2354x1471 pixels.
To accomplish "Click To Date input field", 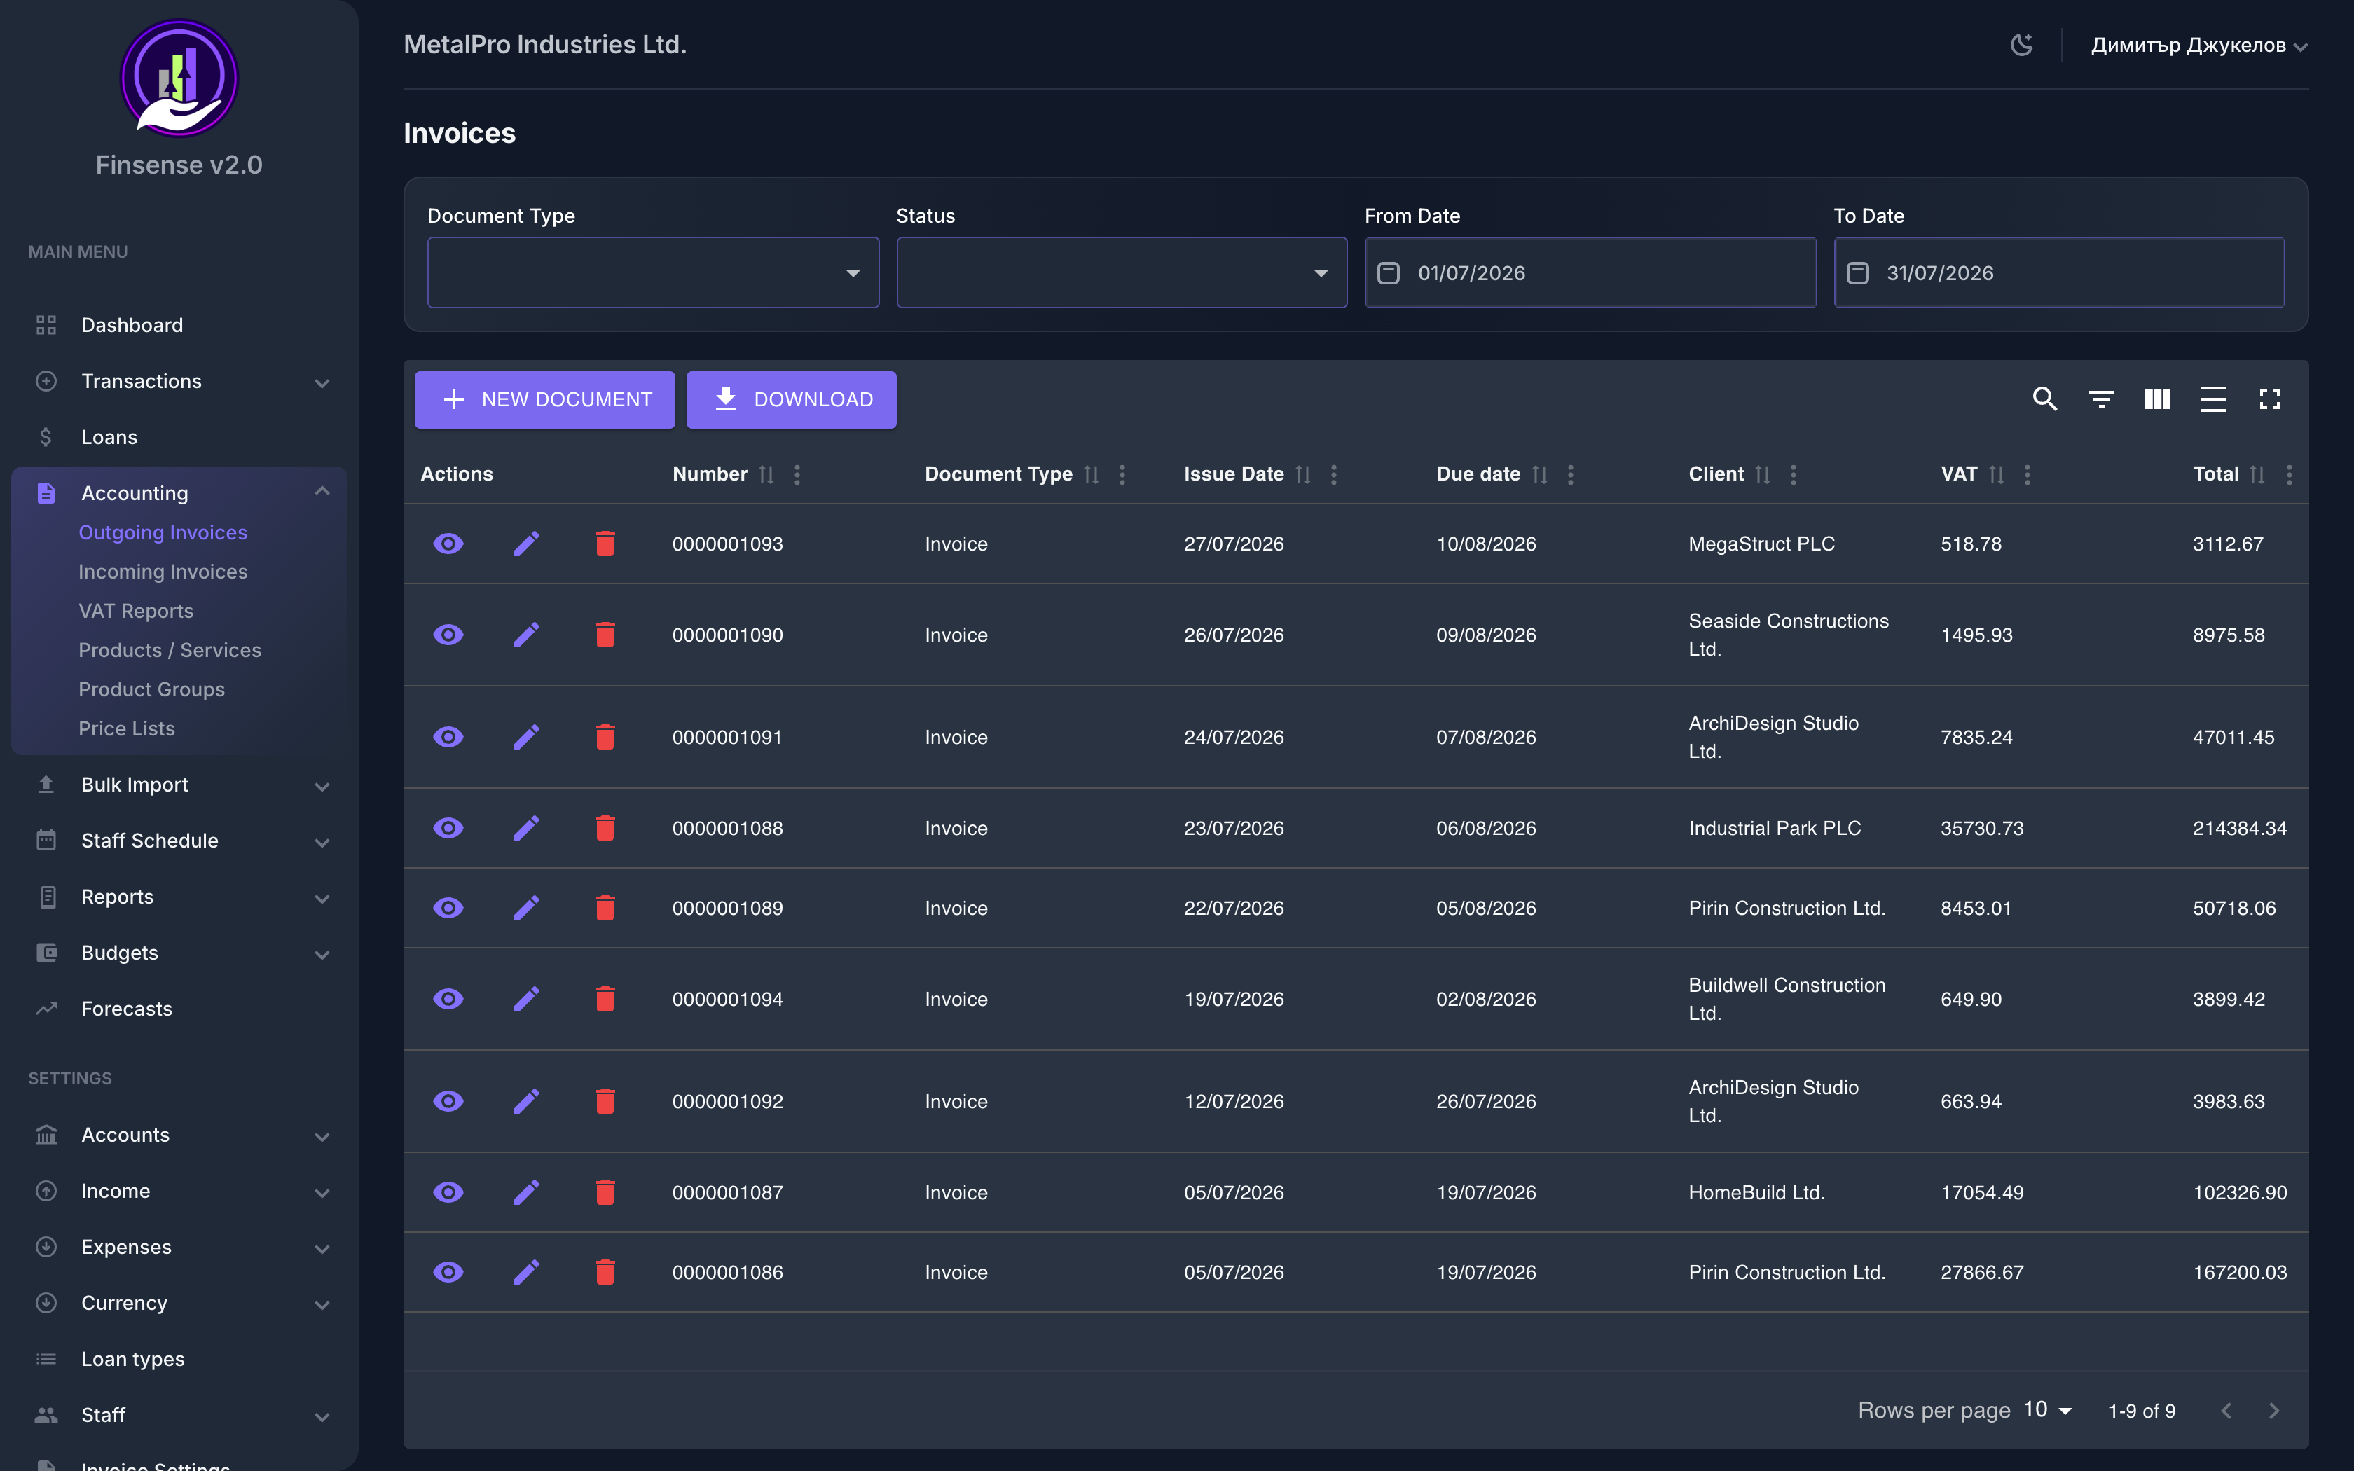I will [x=2059, y=272].
